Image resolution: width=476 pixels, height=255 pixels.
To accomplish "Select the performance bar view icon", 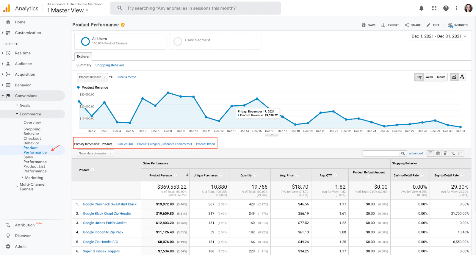I will click(445, 154).
